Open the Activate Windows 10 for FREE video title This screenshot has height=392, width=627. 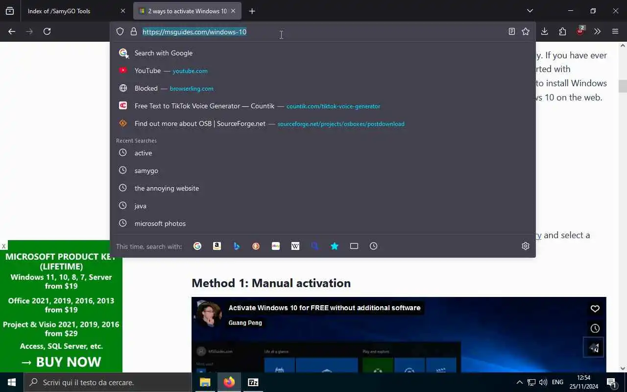(324, 308)
